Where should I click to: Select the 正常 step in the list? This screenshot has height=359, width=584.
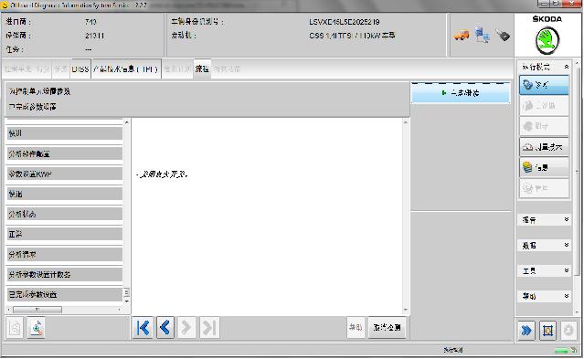click(x=65, y=234)
